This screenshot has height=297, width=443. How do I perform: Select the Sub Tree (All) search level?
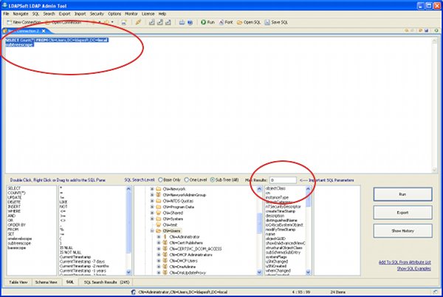point(213,180)
